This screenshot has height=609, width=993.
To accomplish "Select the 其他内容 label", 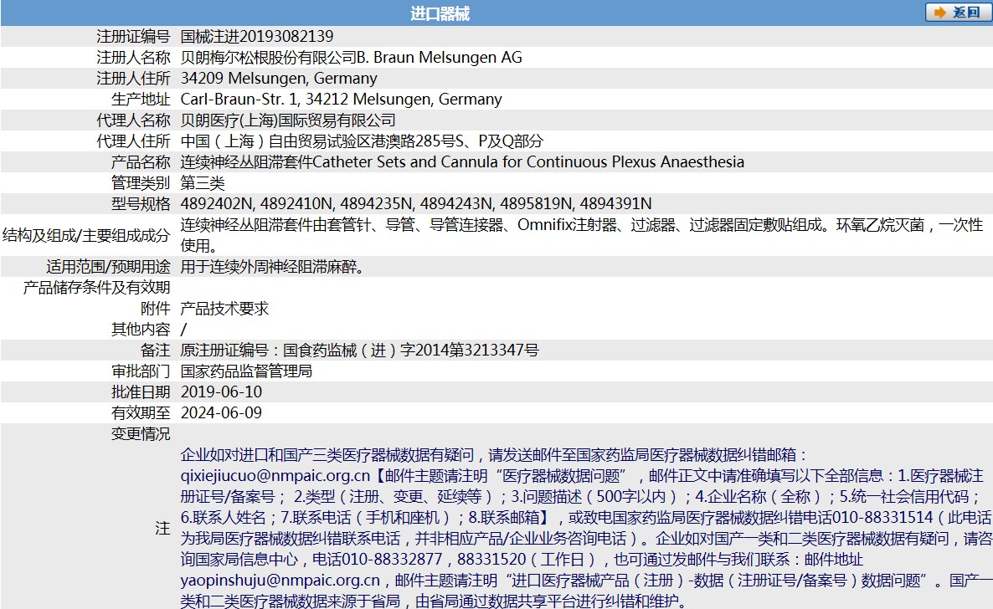I will [141, 330].
